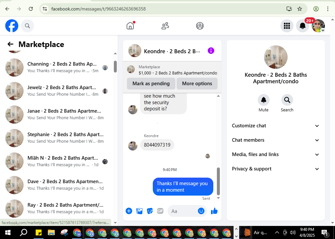Open the Chrome three-dot menu
The image size is (335, 239).
pos(328,9)
